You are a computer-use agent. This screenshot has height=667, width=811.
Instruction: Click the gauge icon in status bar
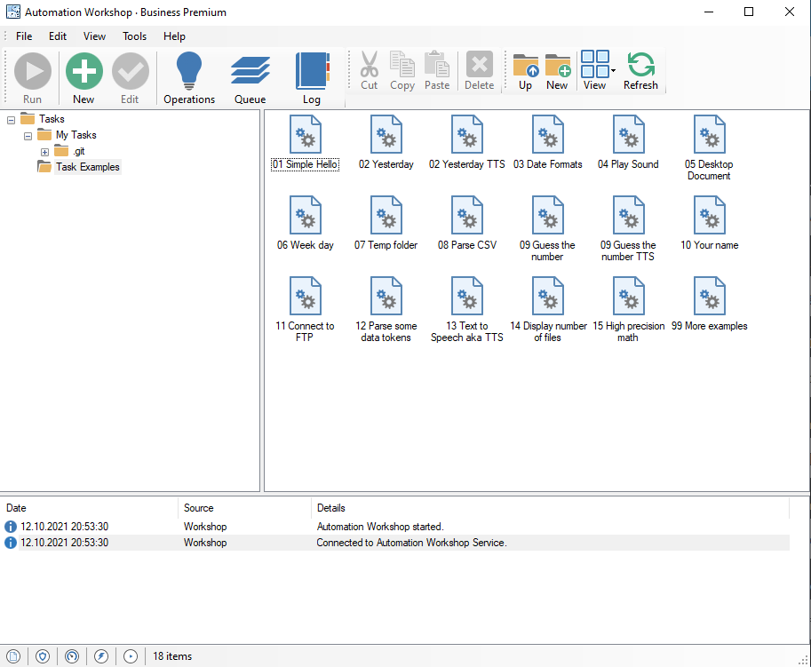click(x=72, y=656)
